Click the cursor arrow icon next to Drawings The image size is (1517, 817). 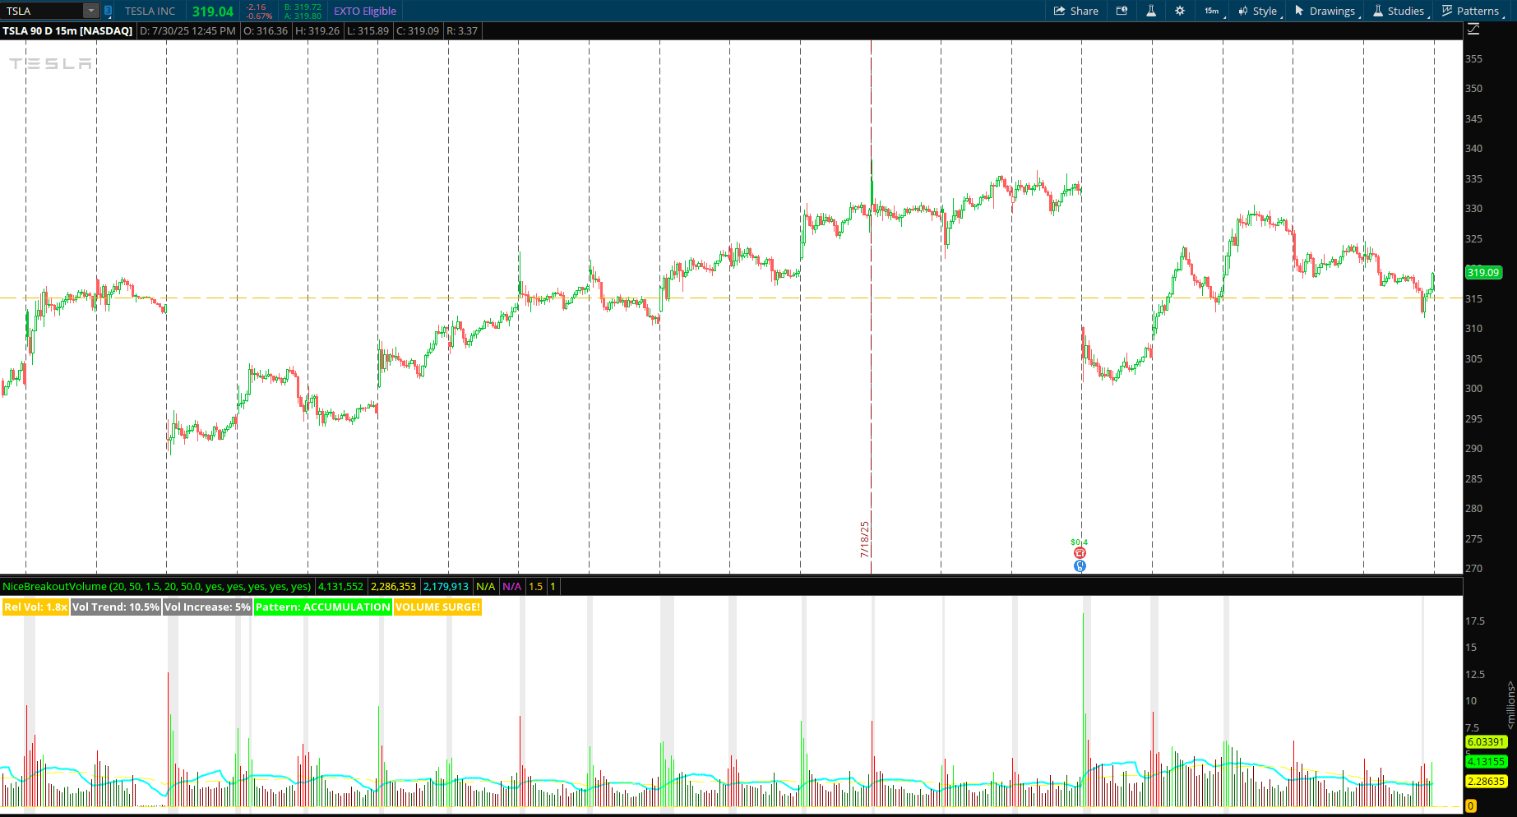coord(1299,11)
